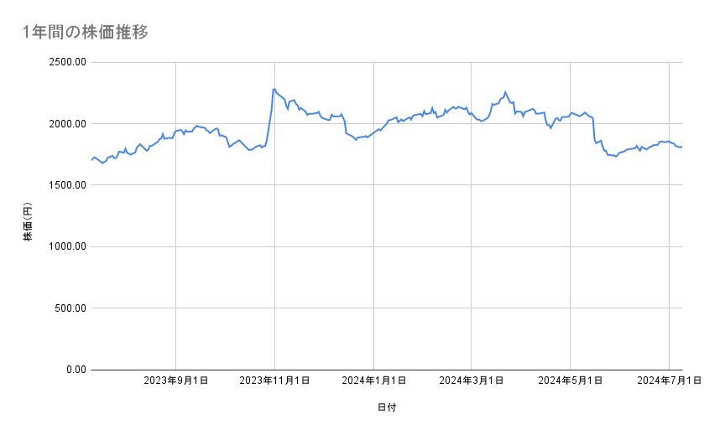Image resolution: width=704 pixels, height=435 pixels.
Task: Click the chart title 1年間の株価推移
Action: pos(86,33)
